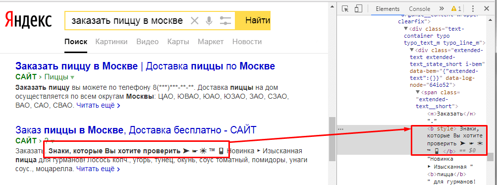This screenshot has width=497, height=185.
Task: Click the " для гурманов!" text node
Action: [x=452, y=182]
